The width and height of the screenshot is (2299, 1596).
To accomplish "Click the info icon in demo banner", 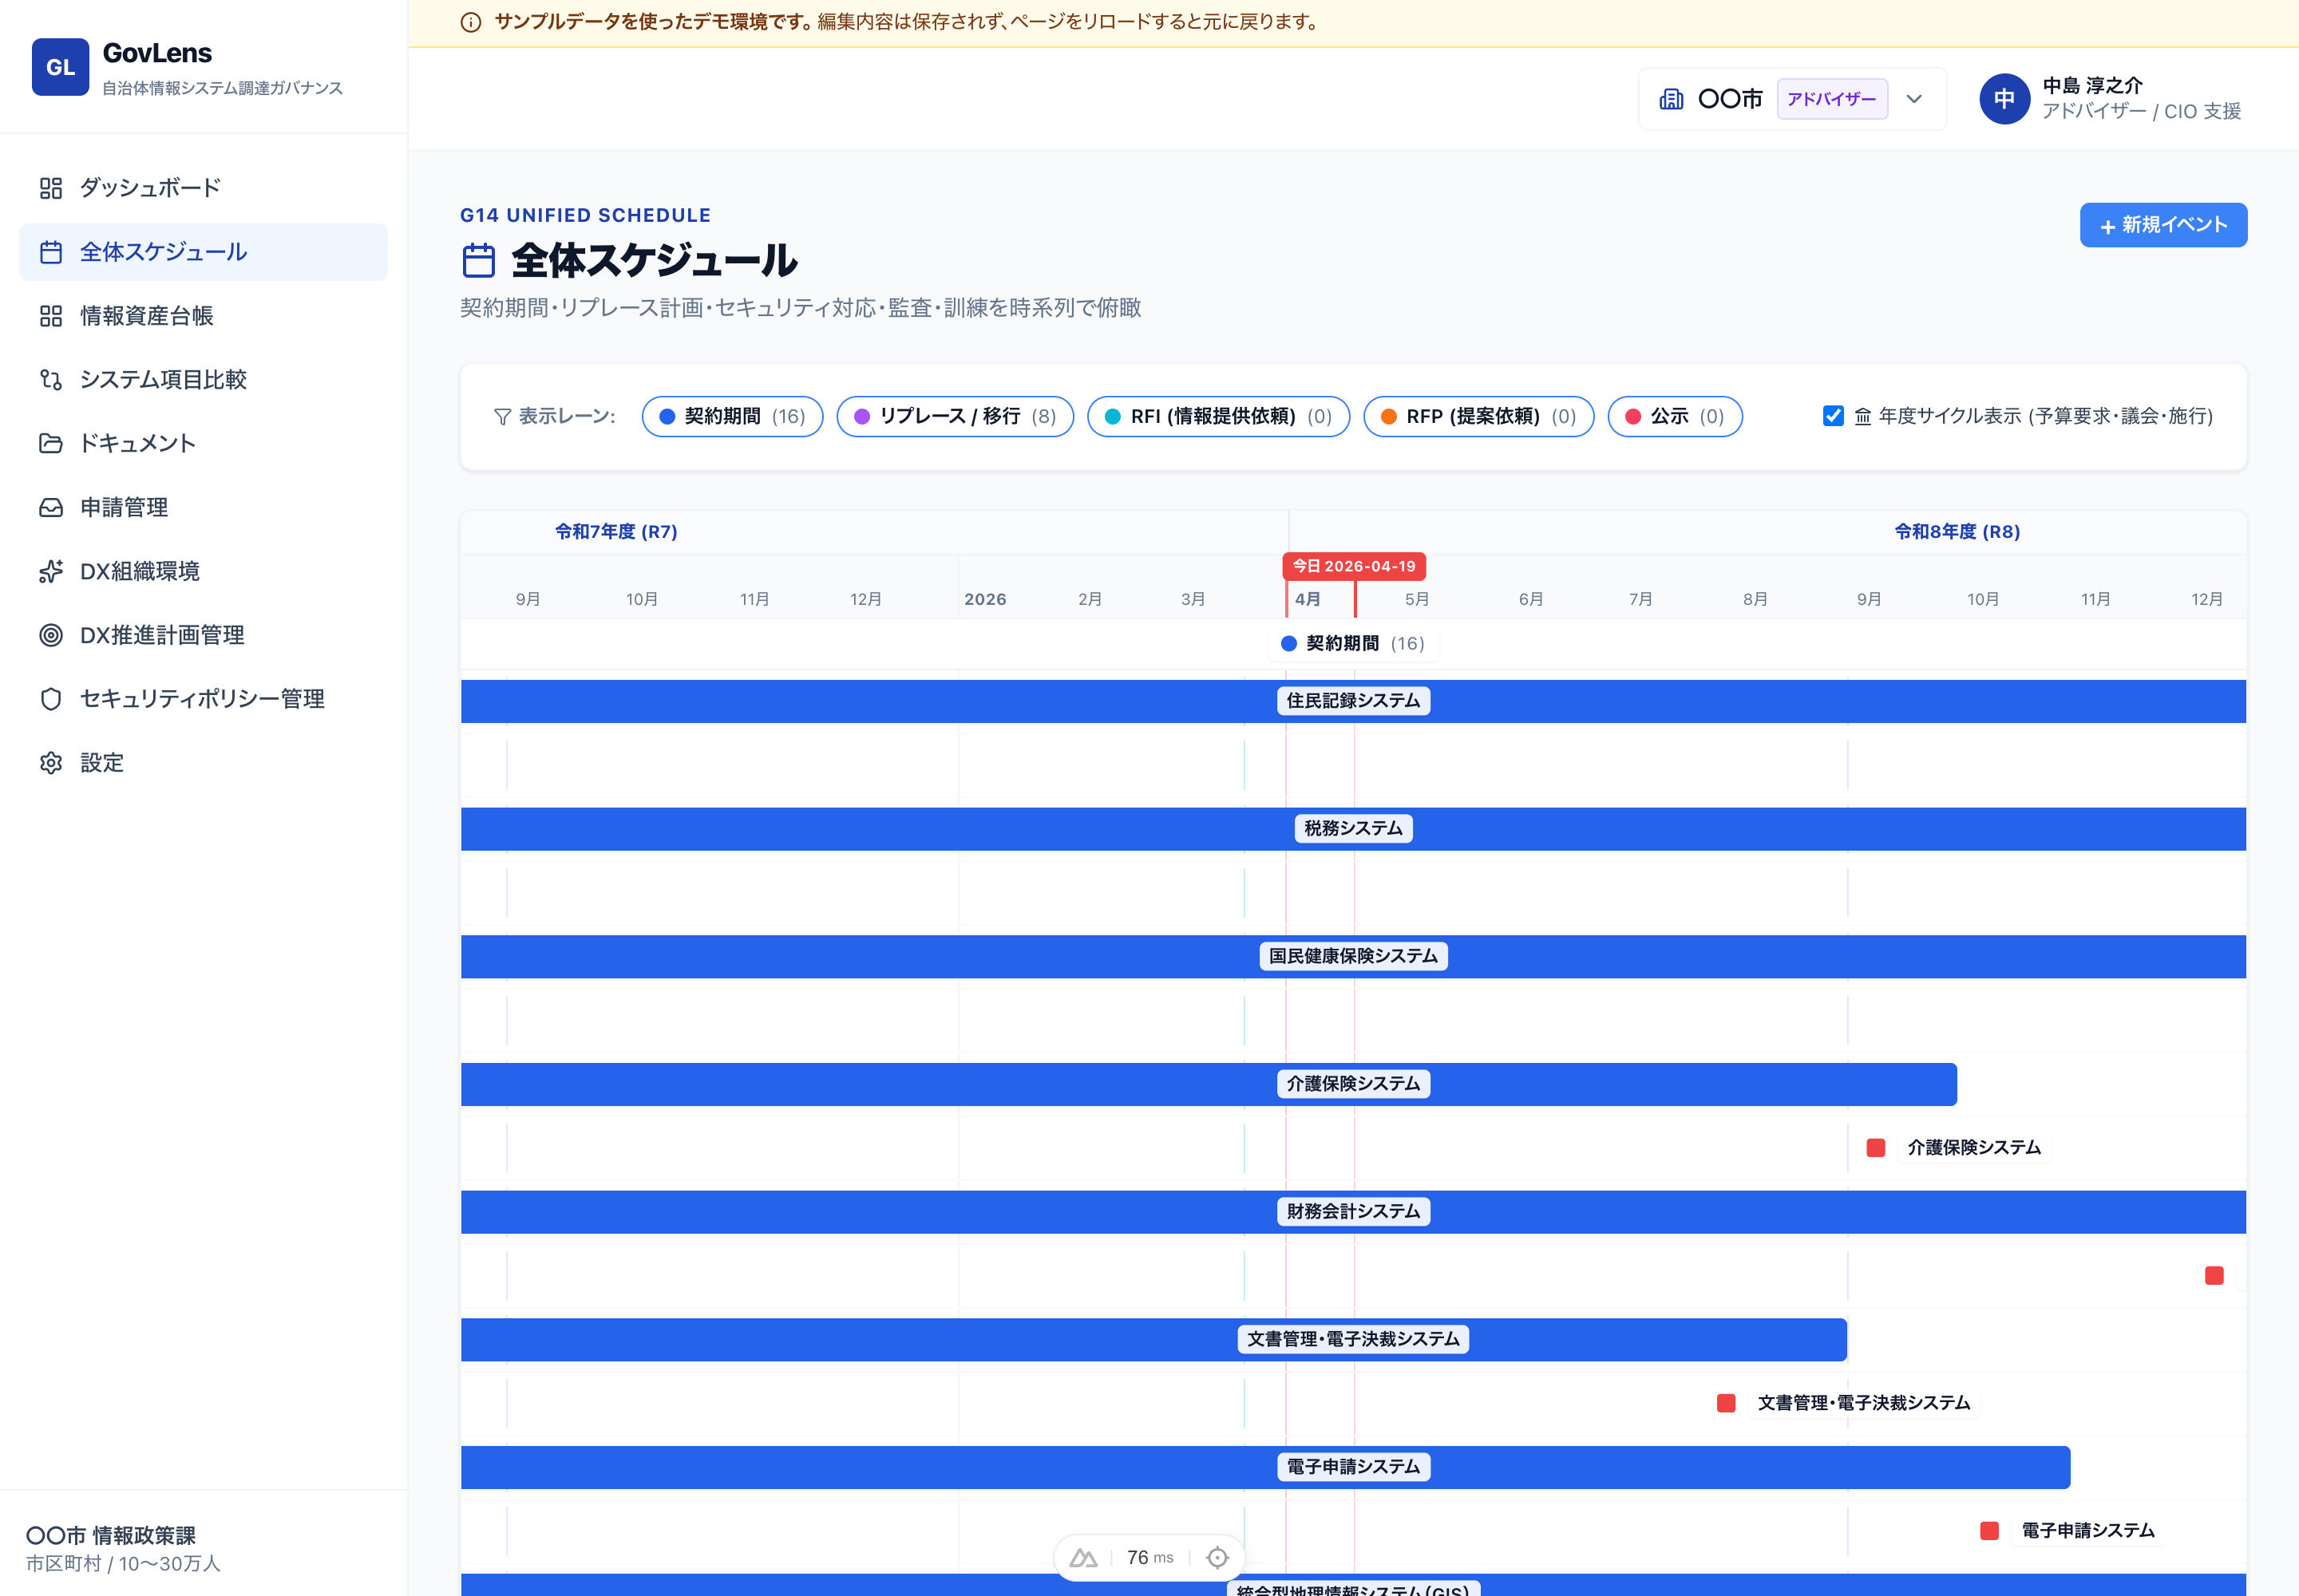I will point(471,22).
